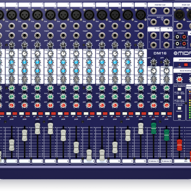The width and height of the screenshot is (191, 191).
Task: Click the 'record out' label
Action: point(180,47)
